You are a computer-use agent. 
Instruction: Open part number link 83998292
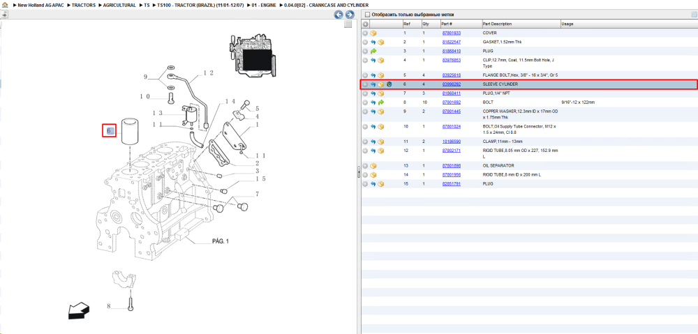451,84
